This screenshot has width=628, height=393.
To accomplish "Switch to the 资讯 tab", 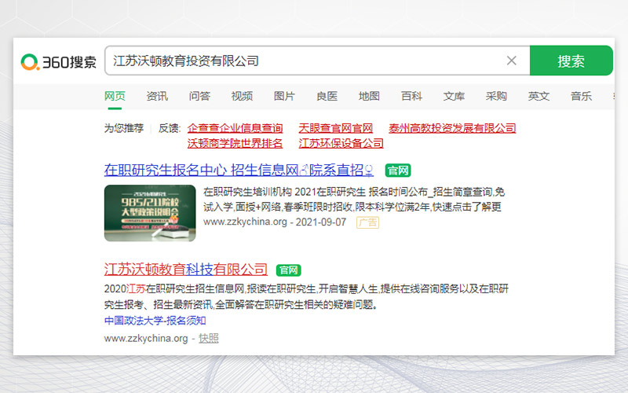I will point(157,96).
